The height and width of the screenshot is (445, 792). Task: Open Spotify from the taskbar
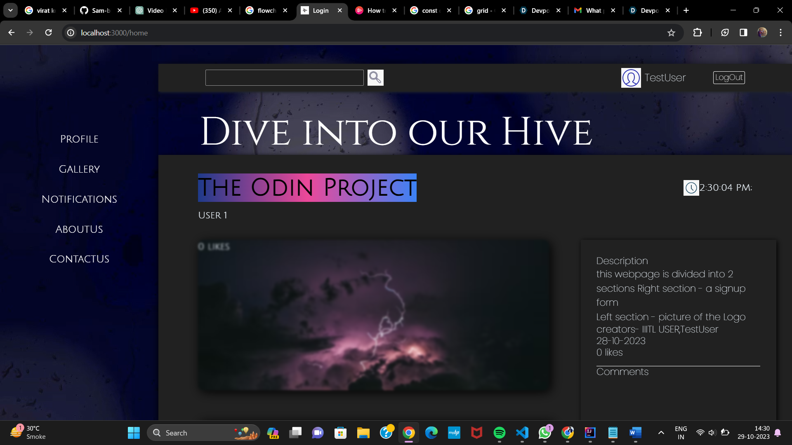tap(499, 433)
